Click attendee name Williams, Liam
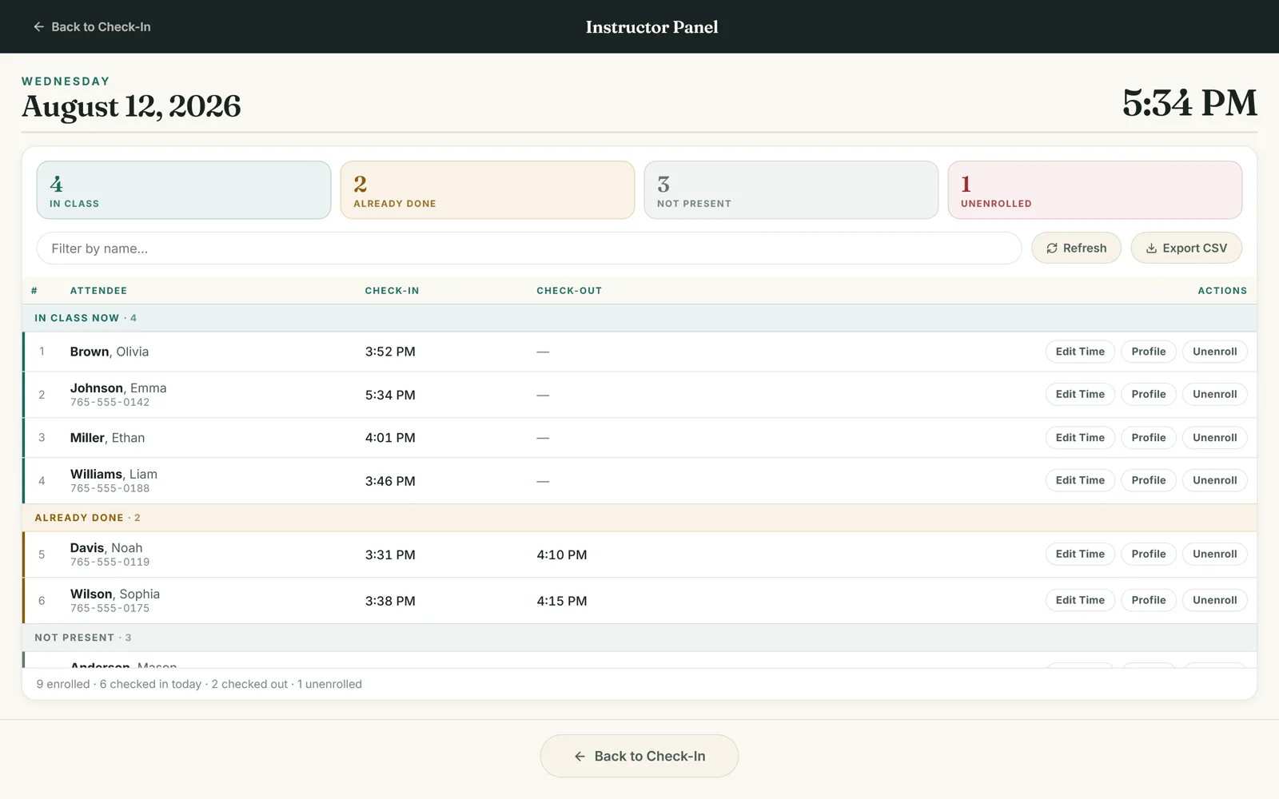This screenshot has height=799, width=1279. [114, 475]
